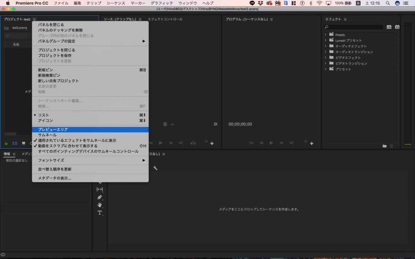
Task: Expand オーディオトランジション folder
Action: (x=325, y=52)
